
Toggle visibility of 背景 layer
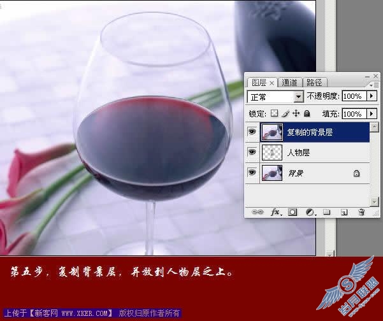252,173
